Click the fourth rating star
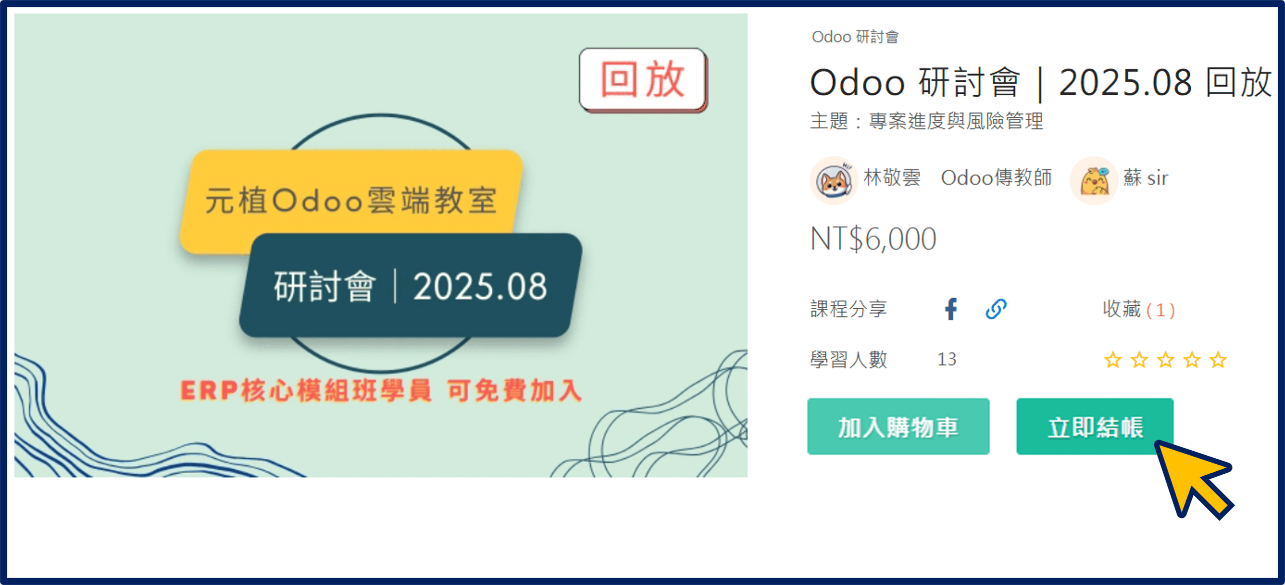 point(1192,359)
